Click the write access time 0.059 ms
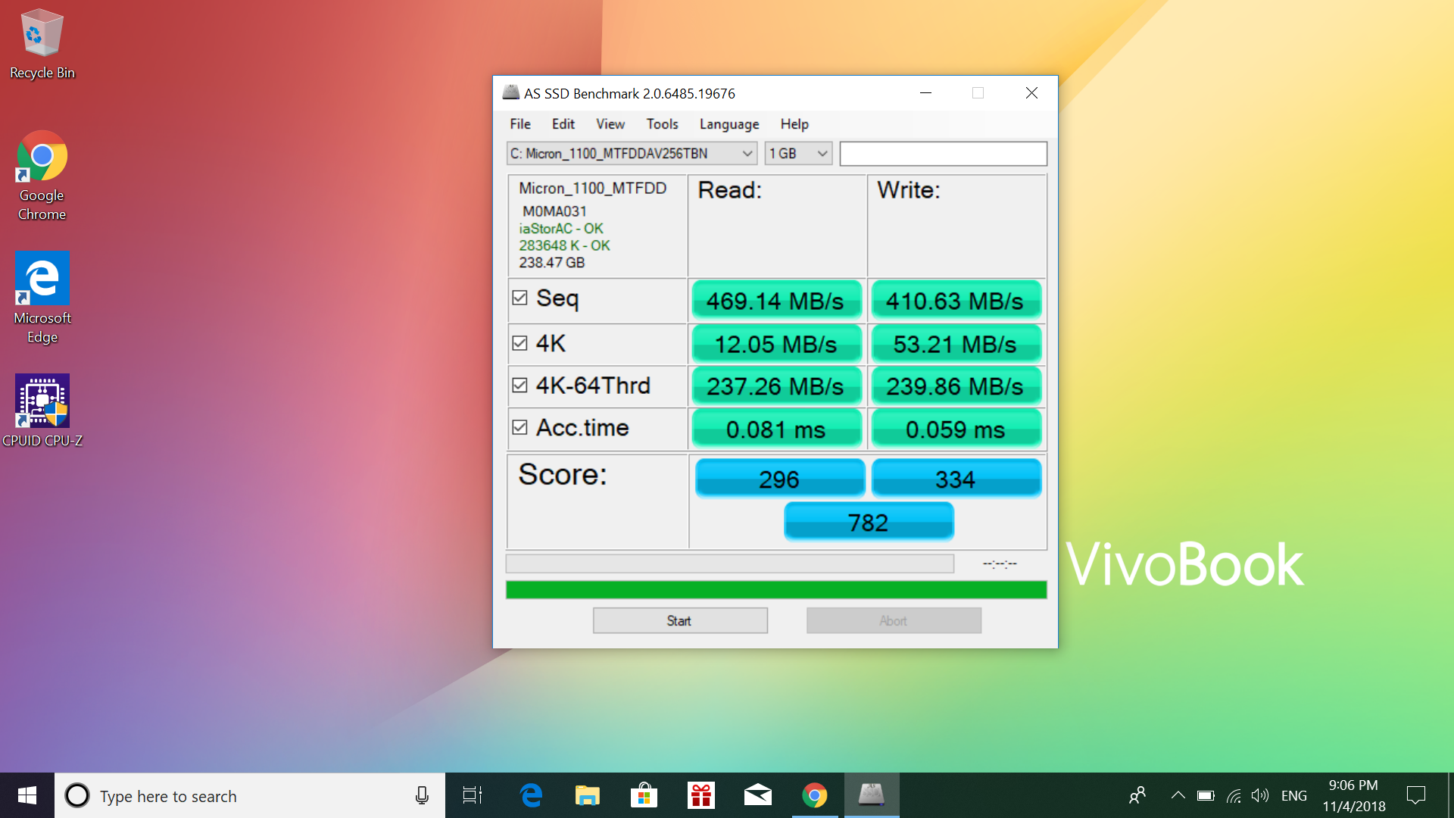This screenshot has height=818, width=1454. coord(956,429)
